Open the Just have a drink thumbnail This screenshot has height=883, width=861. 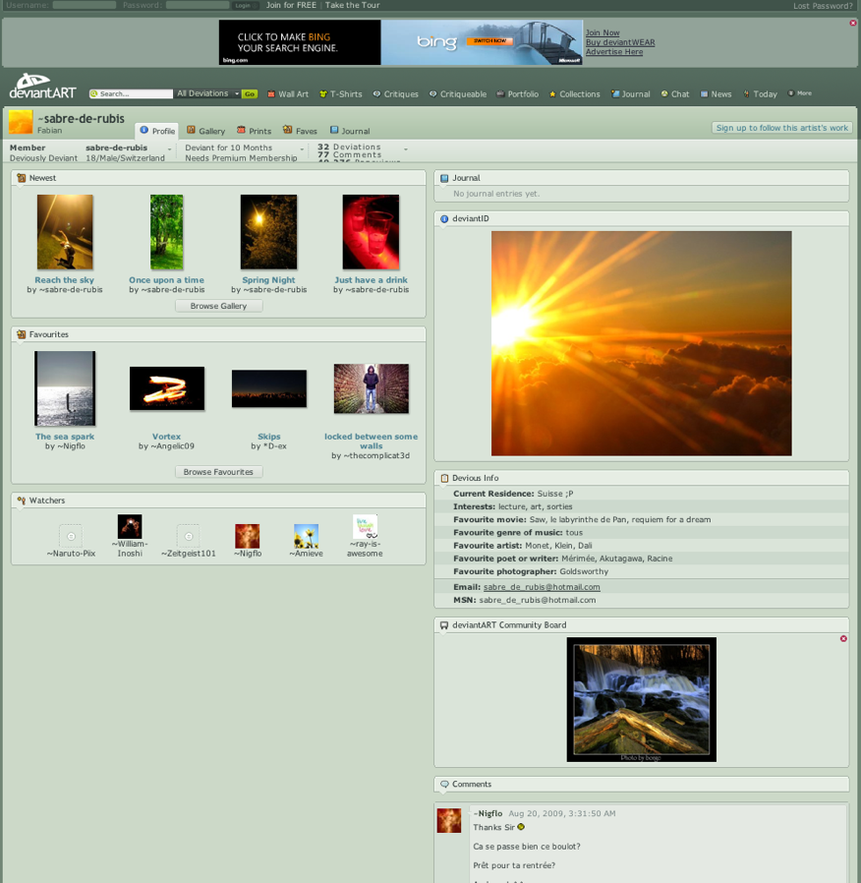tap(371, 232)
